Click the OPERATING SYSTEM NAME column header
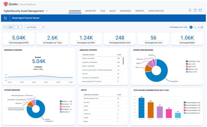The width and height of the screenshot is (207, 127). tap(91, 95)
